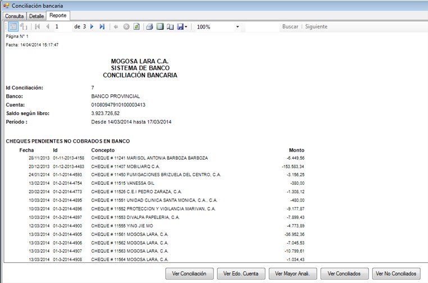Screen dimensions: 428x283
Task: Click the Ver Edo. Cuenta button
Action: click(x=241, y=273)
